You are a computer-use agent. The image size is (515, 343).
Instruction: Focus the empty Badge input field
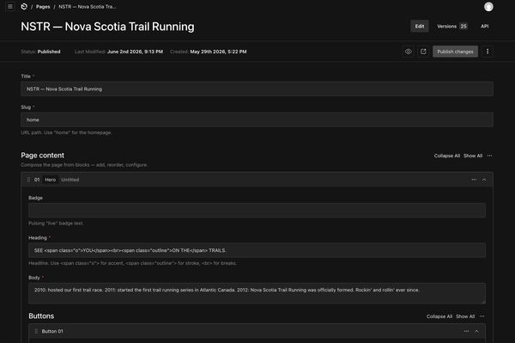click(x=257, y=210)
